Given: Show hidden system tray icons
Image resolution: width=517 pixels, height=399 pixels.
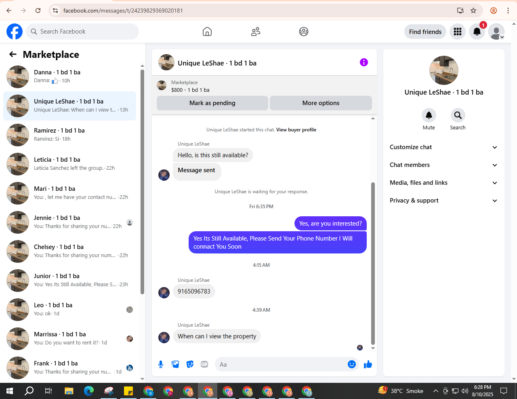Looking at the screenshot, I should pyautogui.click(x=435, y=391).
